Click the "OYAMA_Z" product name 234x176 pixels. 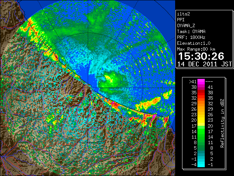click(x=186, y=26)
